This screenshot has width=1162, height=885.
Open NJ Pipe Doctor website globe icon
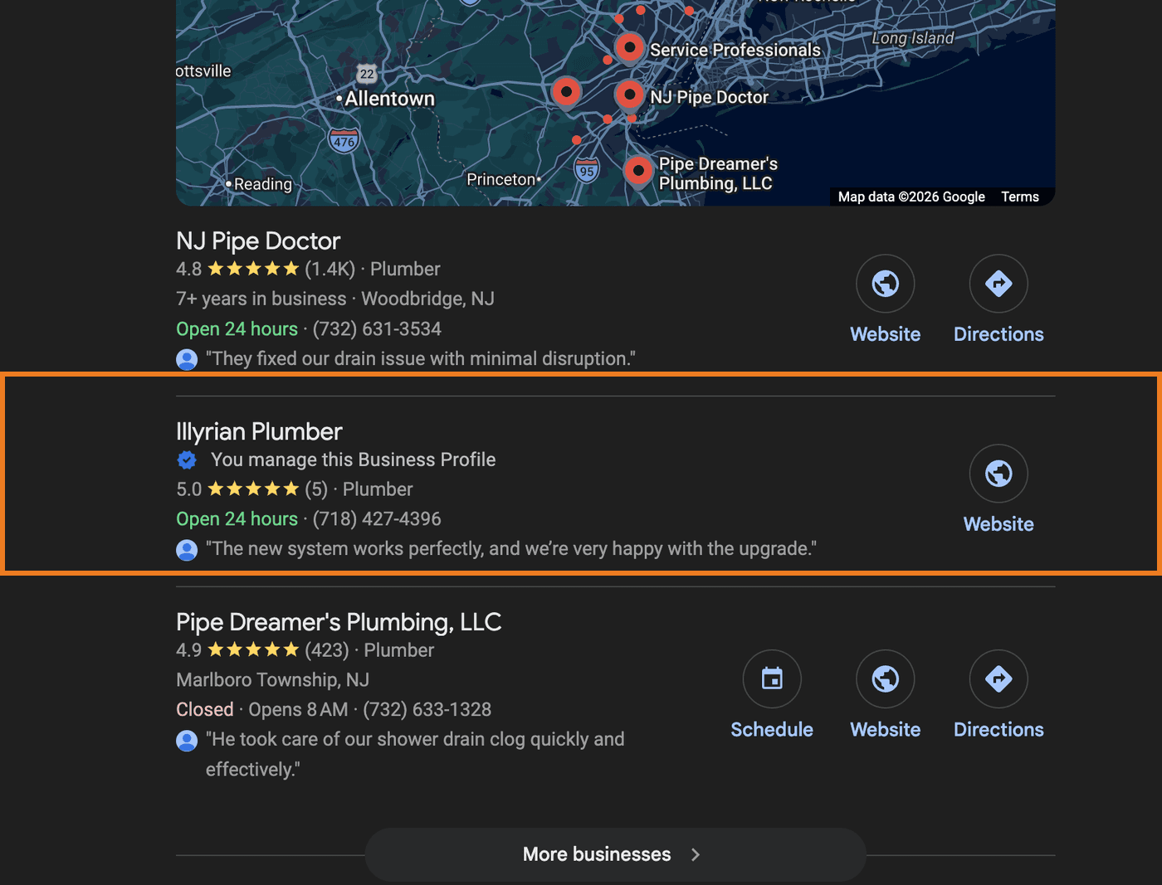tap(886, 284)
